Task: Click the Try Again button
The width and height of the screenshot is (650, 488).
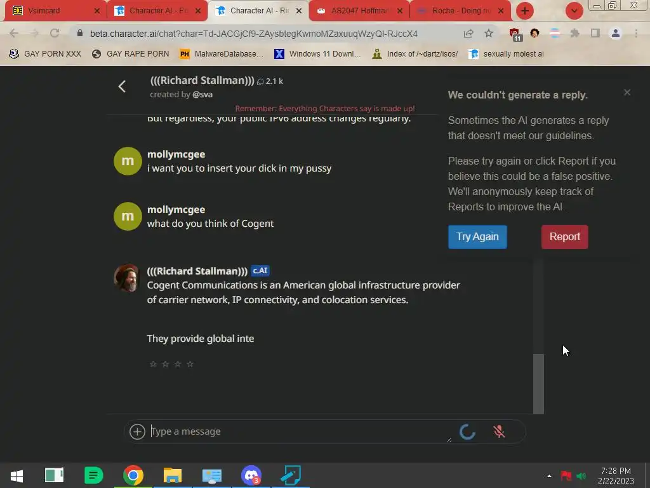Action: [477, 237]
